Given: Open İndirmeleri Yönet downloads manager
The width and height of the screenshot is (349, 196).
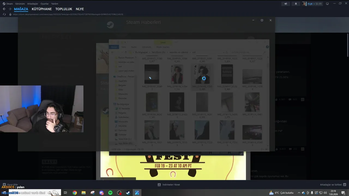Looking at the screenshot, I should tap(169, 185).
